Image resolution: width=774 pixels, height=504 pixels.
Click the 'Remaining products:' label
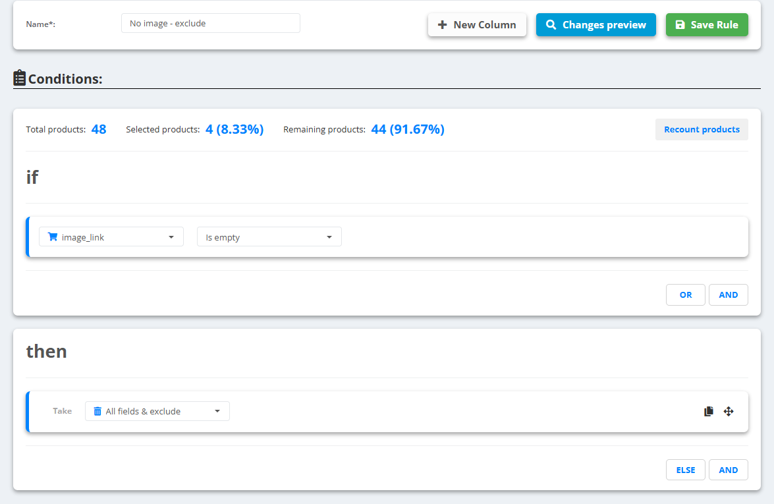(x=324, y=129)
